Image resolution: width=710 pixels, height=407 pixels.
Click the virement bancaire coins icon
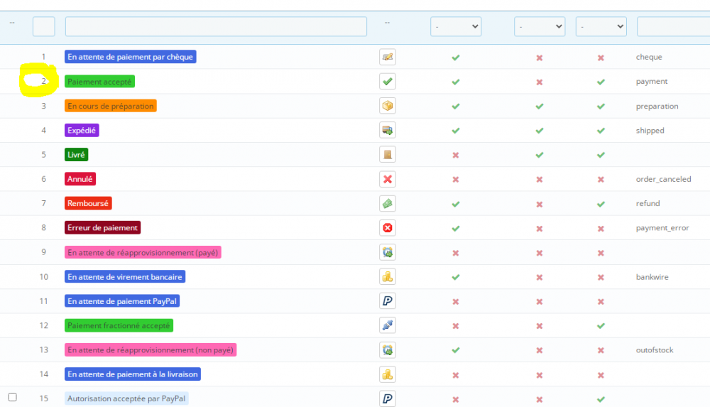coord(388,277)
